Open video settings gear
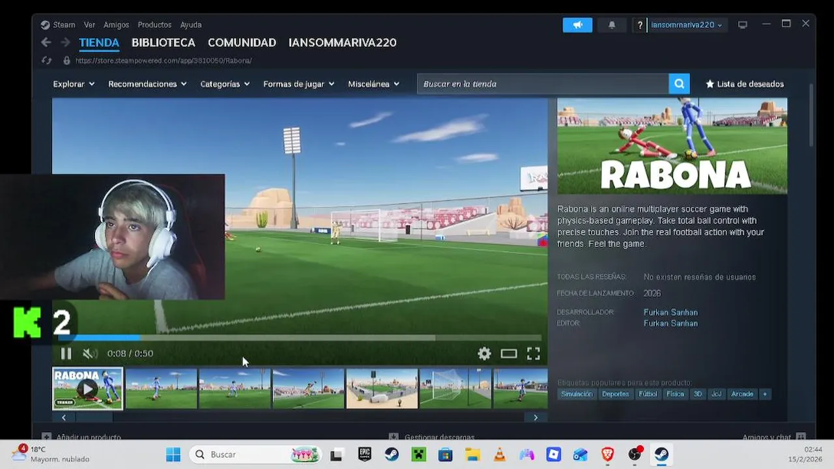 tap(484, 354)
